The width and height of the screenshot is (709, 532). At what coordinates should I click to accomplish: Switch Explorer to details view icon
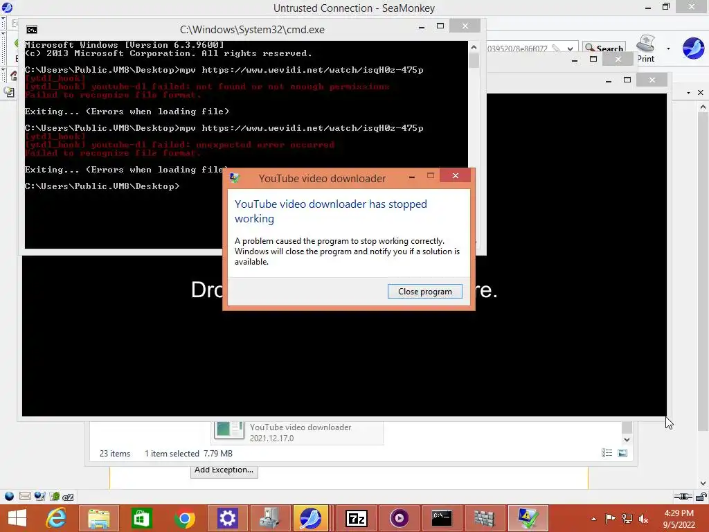(607, 453)
